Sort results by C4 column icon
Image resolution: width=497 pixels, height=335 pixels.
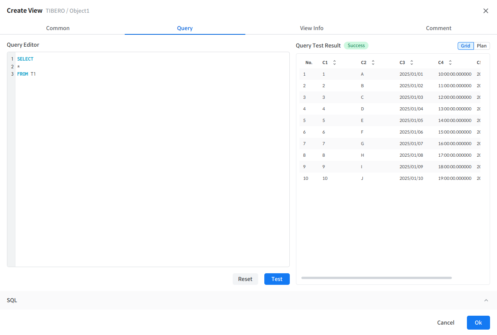coord(450,63)
